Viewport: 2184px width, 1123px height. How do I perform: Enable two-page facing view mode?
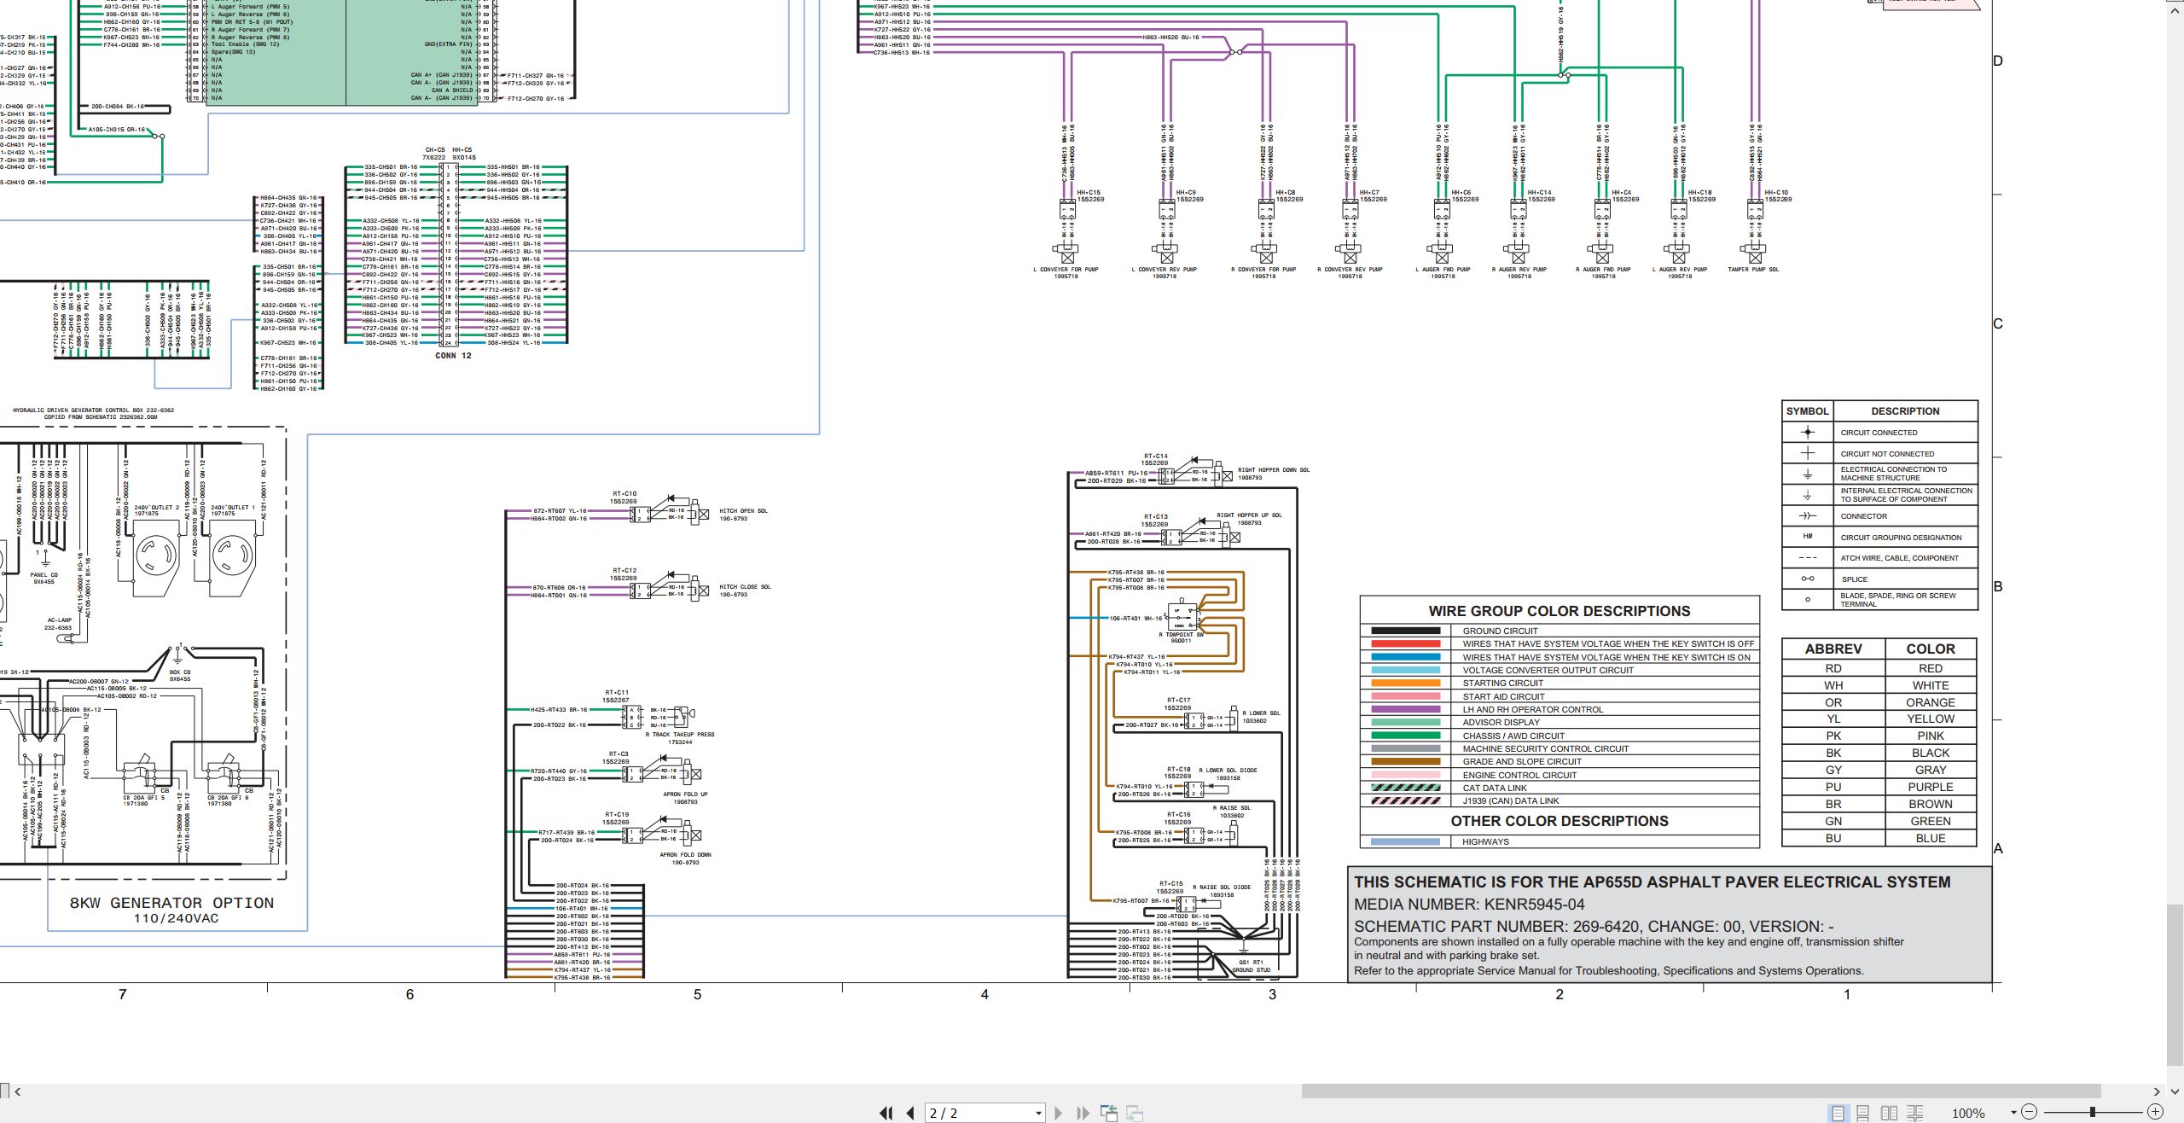coord(1890,1113)
